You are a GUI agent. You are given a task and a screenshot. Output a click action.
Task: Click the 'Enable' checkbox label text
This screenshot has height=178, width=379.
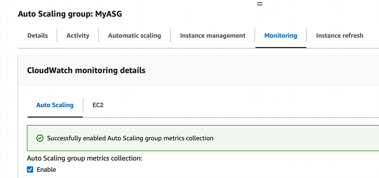[x=46, y=169]
